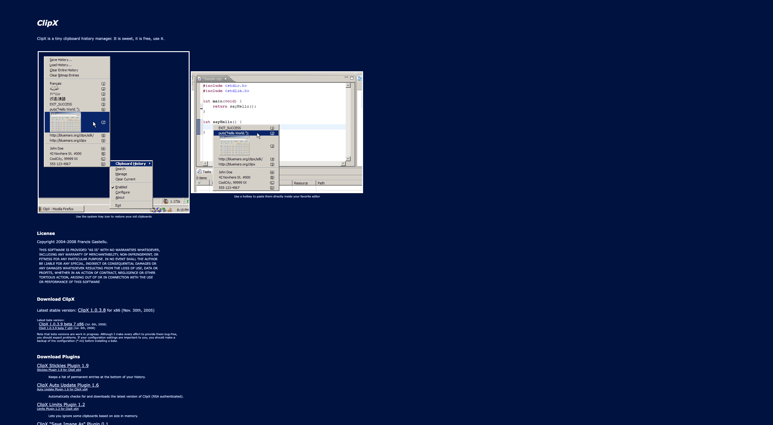Click the editor's vertical scrollbar up arrow

[348, 86]
